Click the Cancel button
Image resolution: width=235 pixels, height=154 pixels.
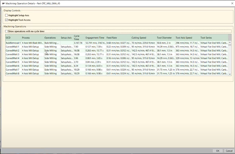click(228, 151)
